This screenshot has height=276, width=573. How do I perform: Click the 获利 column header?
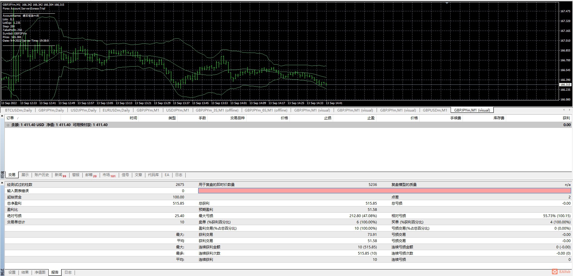point(566,118)
